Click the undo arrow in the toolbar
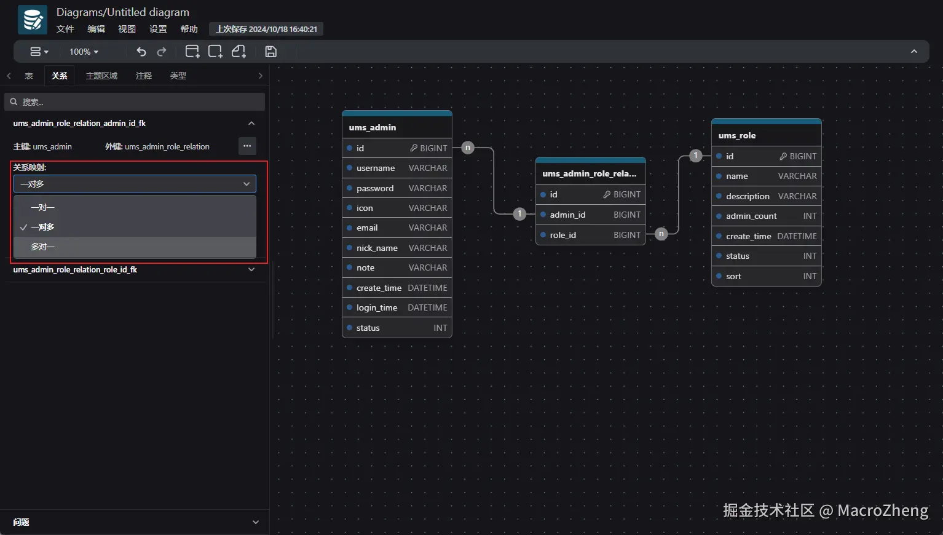Screen dimensions: 943x535 pyautogui.click(x=141, y=52)
